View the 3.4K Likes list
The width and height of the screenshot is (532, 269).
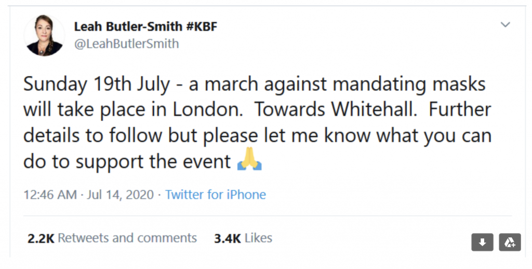point(243,238)
